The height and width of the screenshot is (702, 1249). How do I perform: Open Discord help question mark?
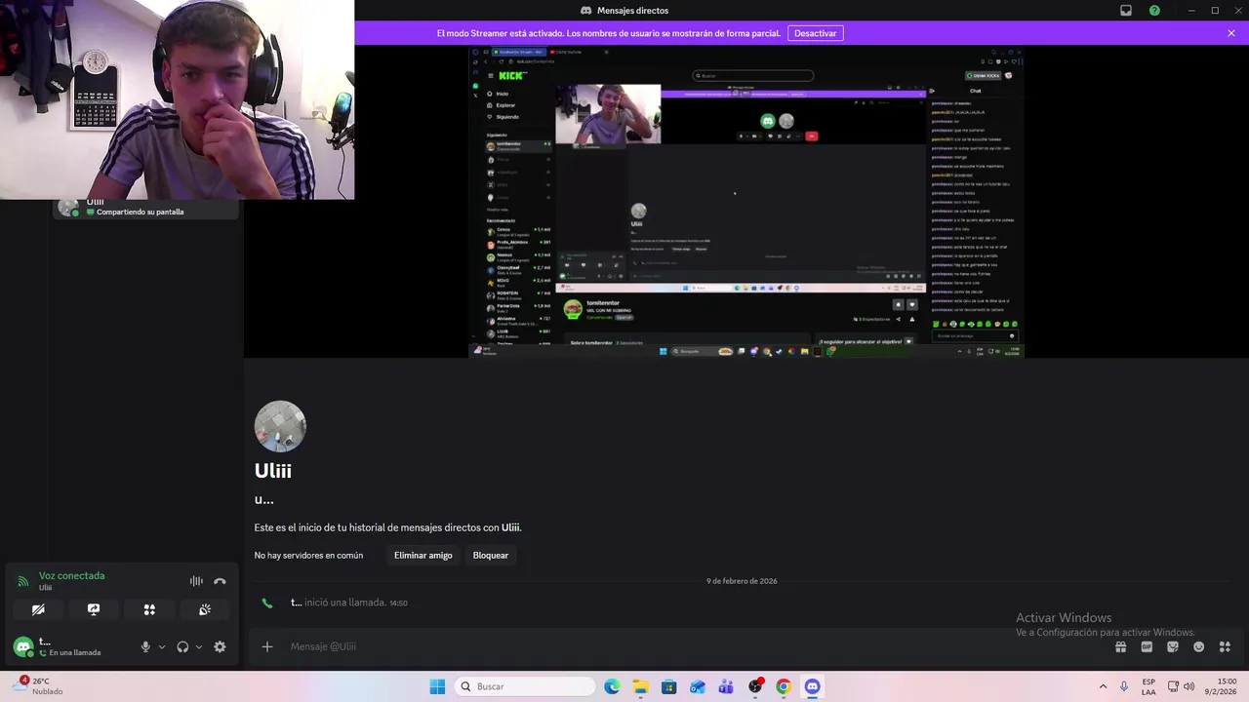click(x=1154, y=11)
